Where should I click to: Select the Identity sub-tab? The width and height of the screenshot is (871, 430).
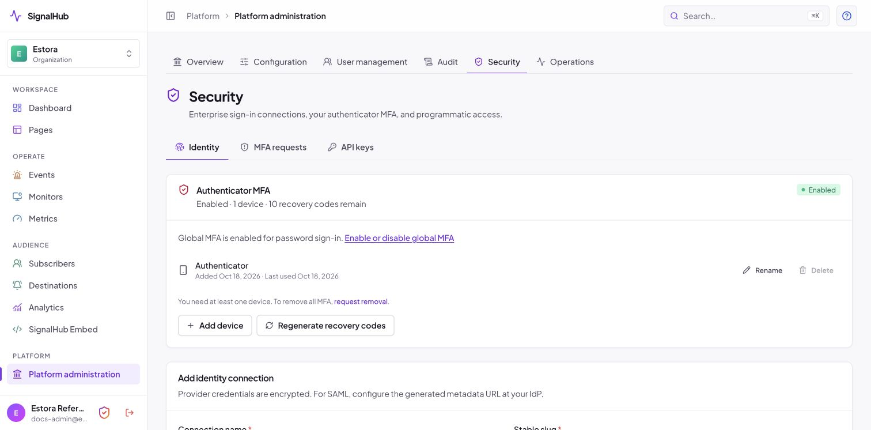point(197,147)
